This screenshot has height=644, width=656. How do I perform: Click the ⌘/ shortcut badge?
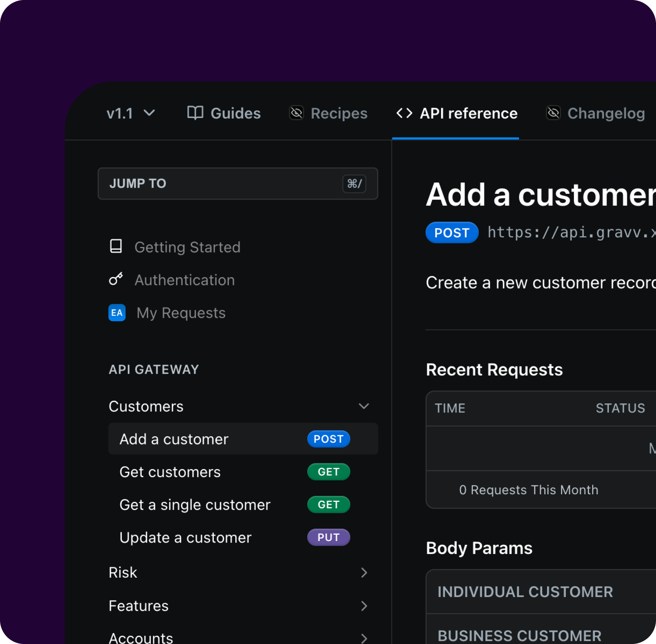pos(354,184)
